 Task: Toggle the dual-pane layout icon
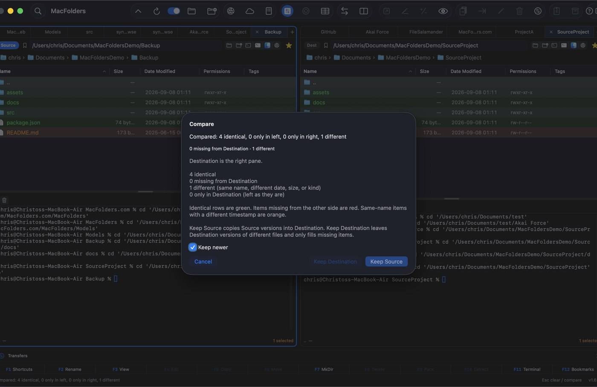click(364, 11)
